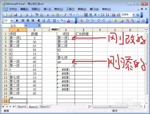Open the font size dropdown showing 12
Screen dimensions: 150x114
tap(12, 21)
